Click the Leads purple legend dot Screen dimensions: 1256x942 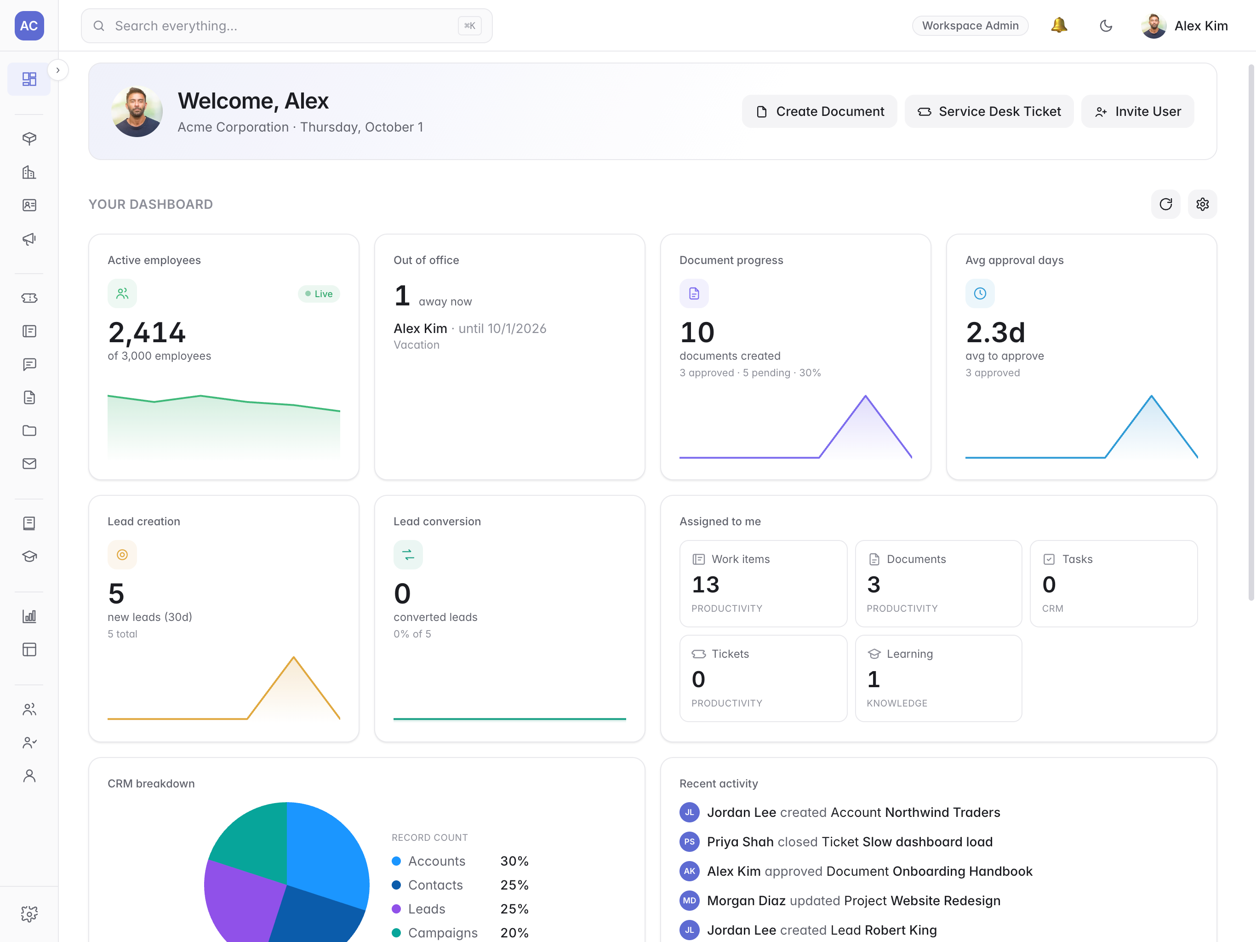(x=396, y=908)
